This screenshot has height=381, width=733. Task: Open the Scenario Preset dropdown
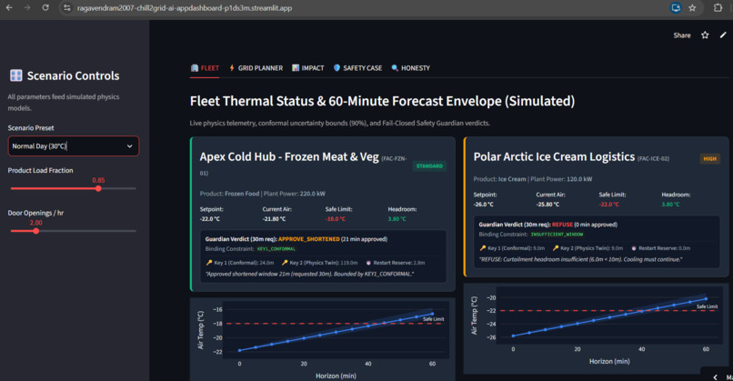pos(74,146)
